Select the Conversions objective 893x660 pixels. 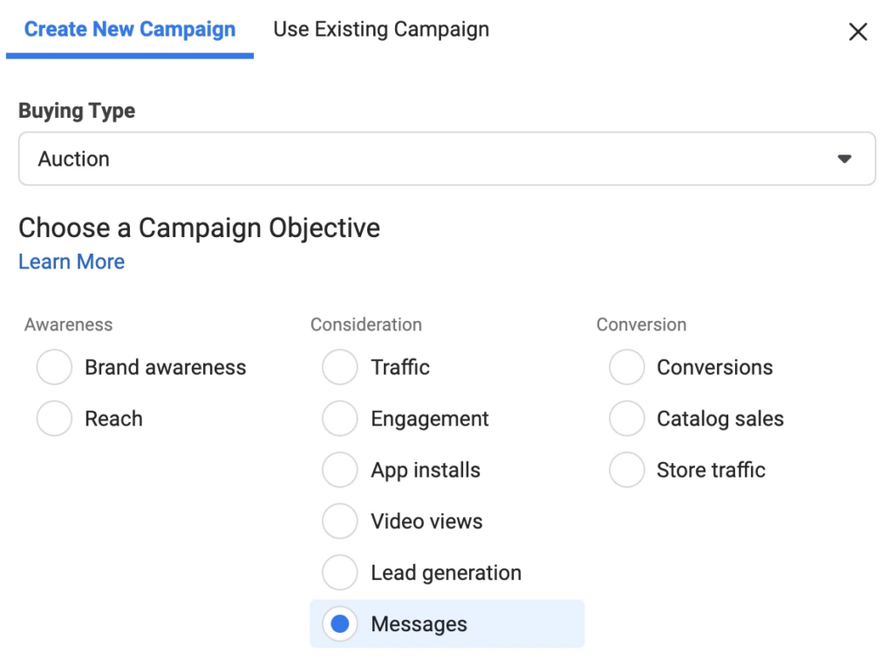click(626, 367)
